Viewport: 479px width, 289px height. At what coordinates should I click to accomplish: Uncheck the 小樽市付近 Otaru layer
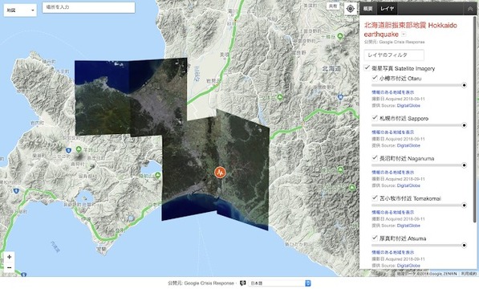pos(375,78)
